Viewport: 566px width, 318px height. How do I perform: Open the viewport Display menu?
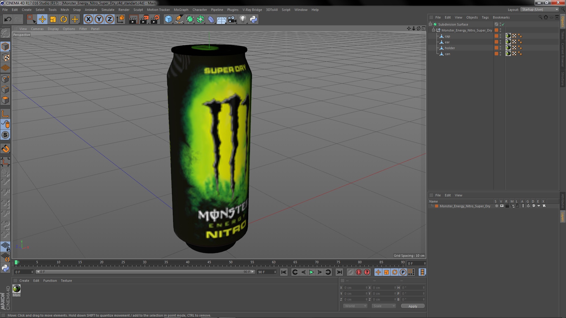click(53, 29)
